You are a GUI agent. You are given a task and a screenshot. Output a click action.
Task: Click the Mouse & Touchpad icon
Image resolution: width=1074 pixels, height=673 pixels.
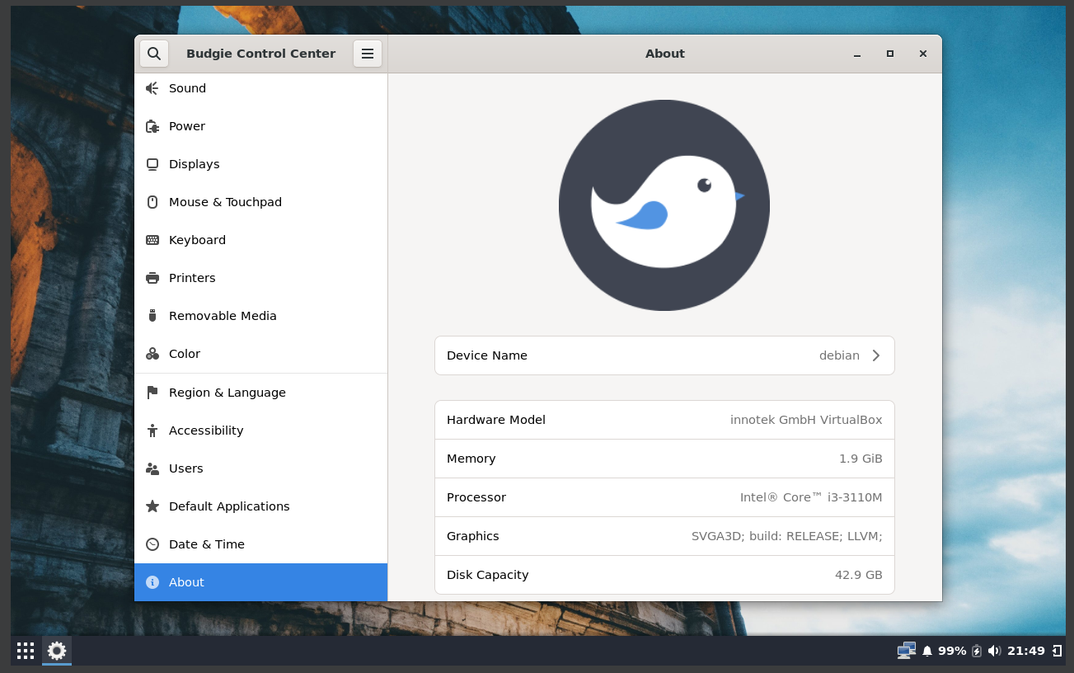pos(152,202)
